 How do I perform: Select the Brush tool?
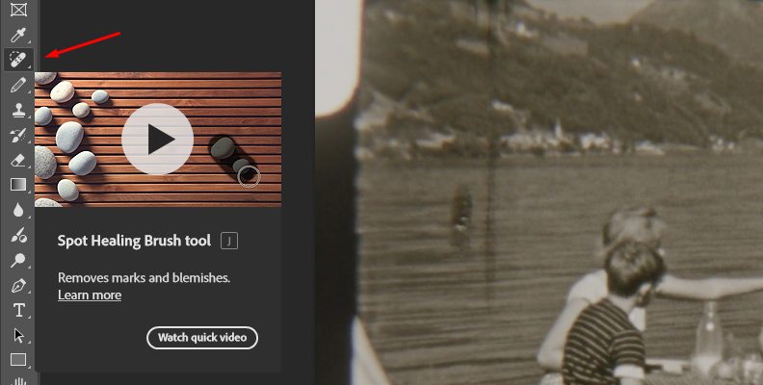(x=18, y=85)
